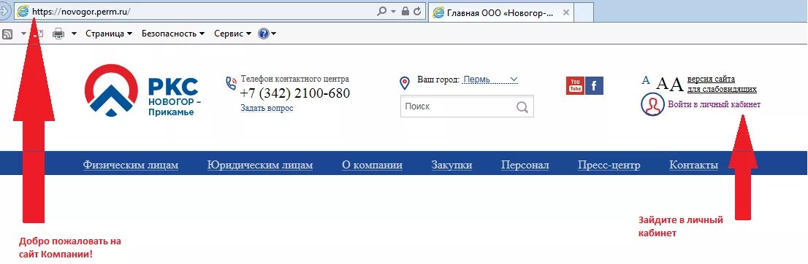Open Физическим лицам navigation item

click(x=131, y=166)
